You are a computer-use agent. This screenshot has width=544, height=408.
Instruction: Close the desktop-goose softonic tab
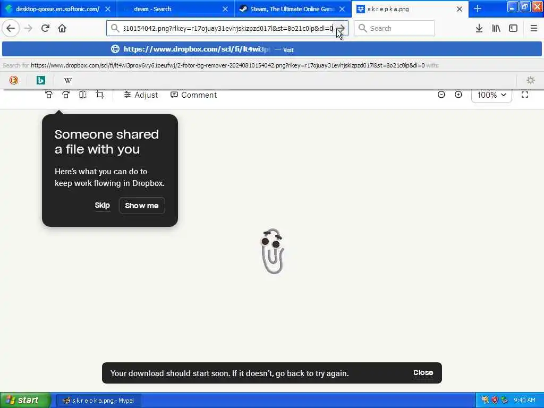(108, 9)
